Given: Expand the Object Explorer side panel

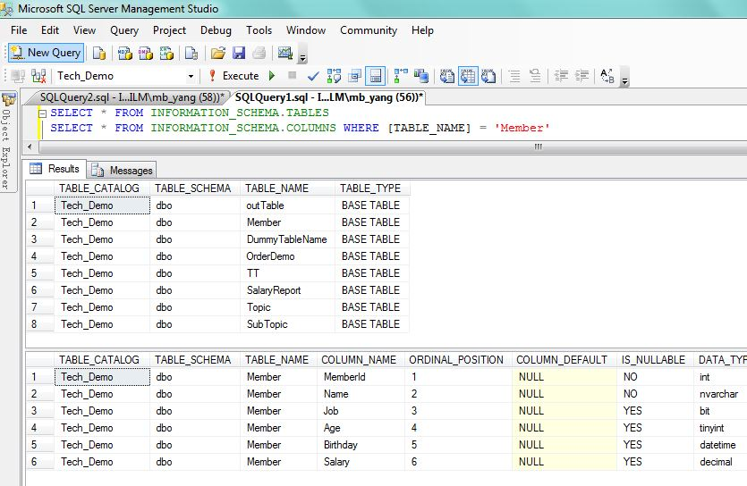Looking at the screenshot, I should click(x=8, y=142).
